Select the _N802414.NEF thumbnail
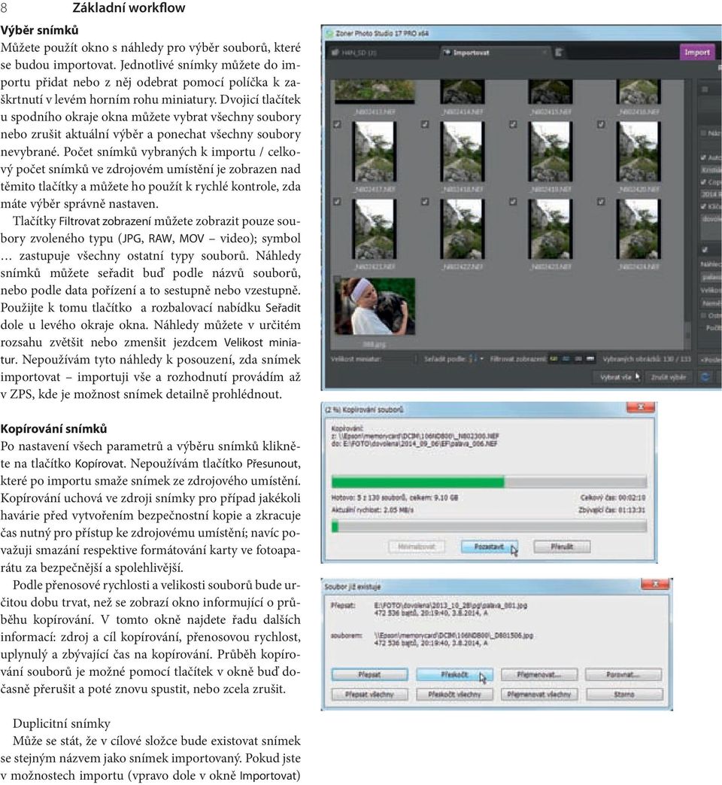The width and height of the screenshot is (722, 785). coord(463,92)
